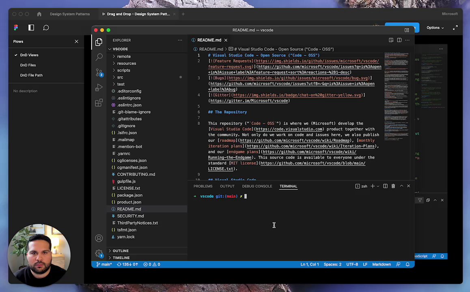Go to Figma home icon

pos(39,14)
